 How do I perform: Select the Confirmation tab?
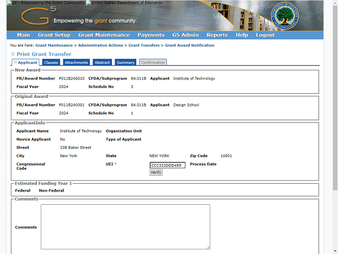pos(153,62)
